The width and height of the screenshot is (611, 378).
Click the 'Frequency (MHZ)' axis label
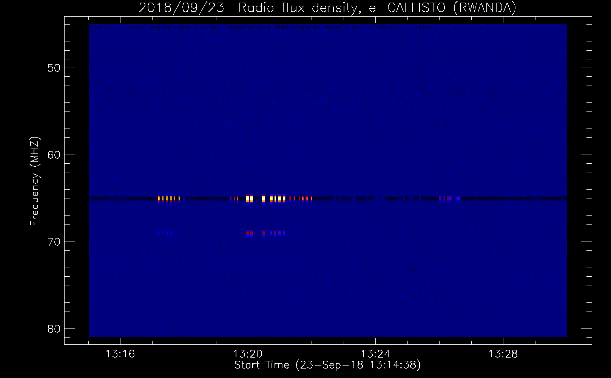click(x=35, y=181)
